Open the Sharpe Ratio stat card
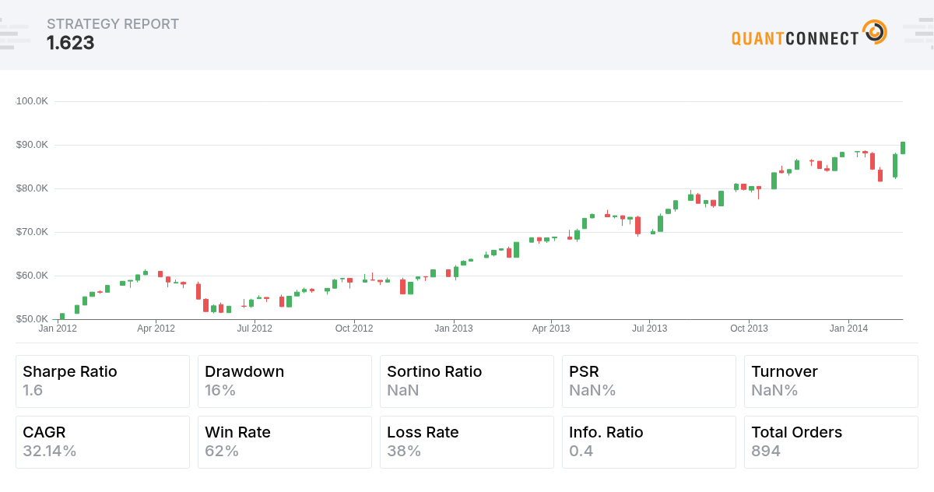This screenshot has width=934, height=492. [103, 381]
